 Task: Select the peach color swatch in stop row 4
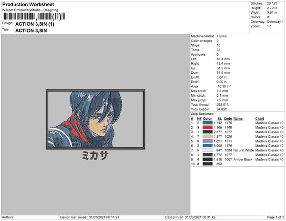(x=207, y=137)
